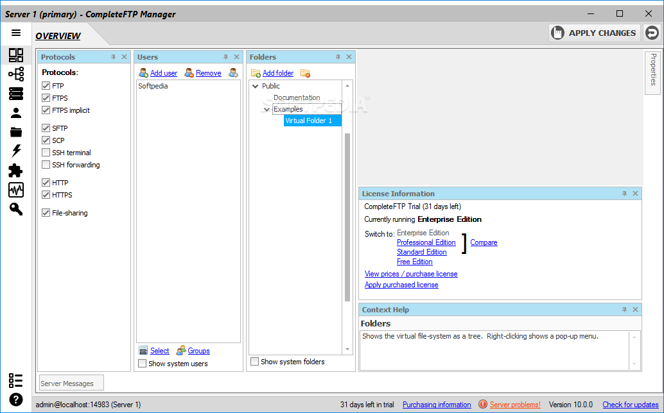Screen dimensions: 664x413
Task: Select Virtual Folder 1 in the tree
Action: (x=313, y=121)
